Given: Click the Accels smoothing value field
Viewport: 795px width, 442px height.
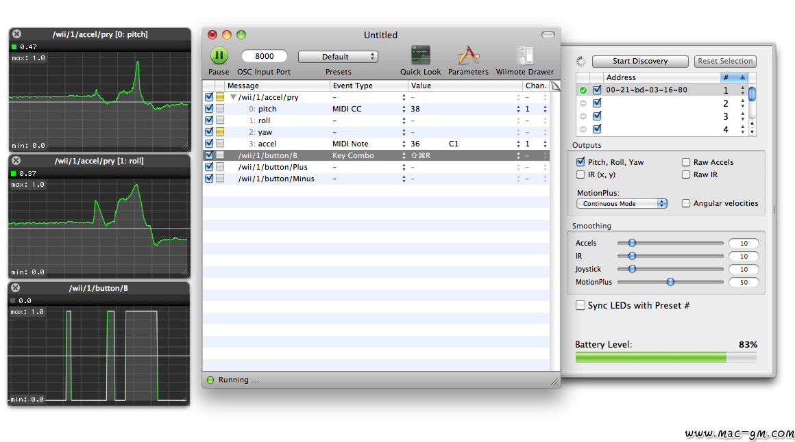Looking at the screenshot, I should [x=744, y=243].
